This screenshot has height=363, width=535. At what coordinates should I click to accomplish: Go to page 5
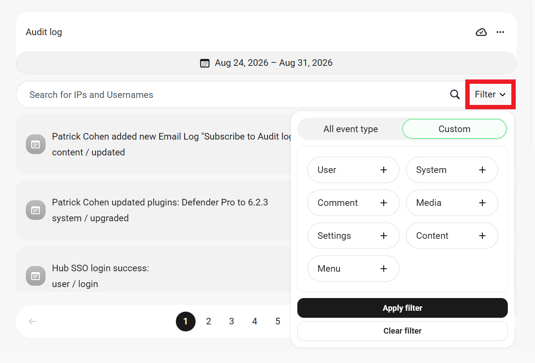point(278,321)
